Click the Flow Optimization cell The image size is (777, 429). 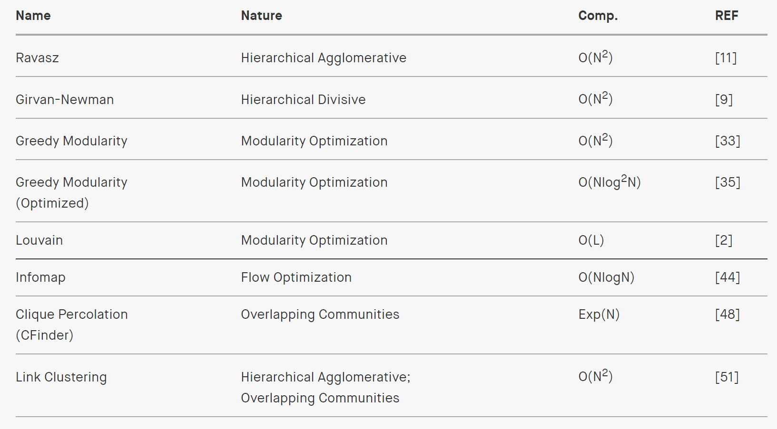(x=296, y=277)
